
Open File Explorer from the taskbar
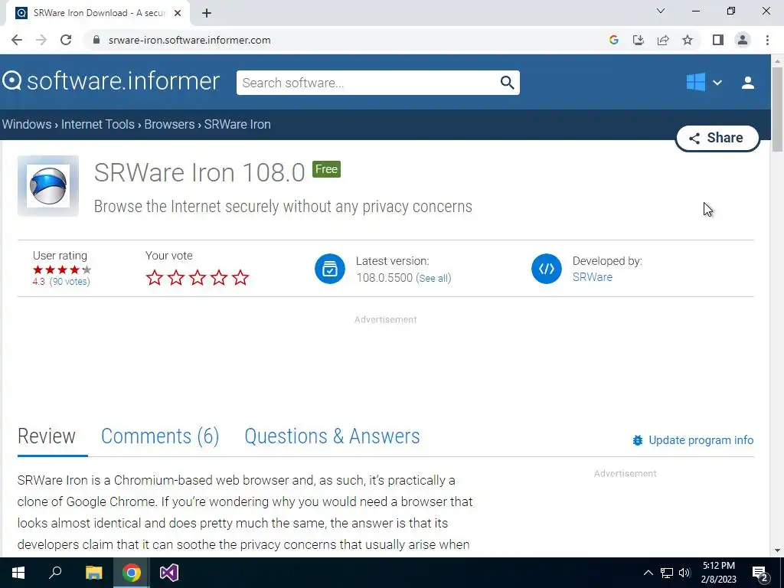pyautogui.click(x=93, y=573)
